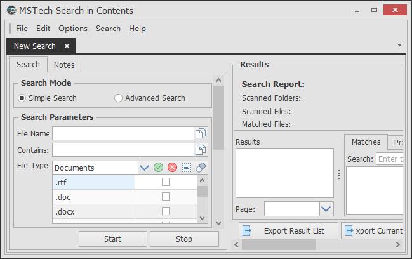The height and width of the screenshot is (259, 412).
Task: Click the eraser icon in File Type row
Action: click(x=201, y=168)
